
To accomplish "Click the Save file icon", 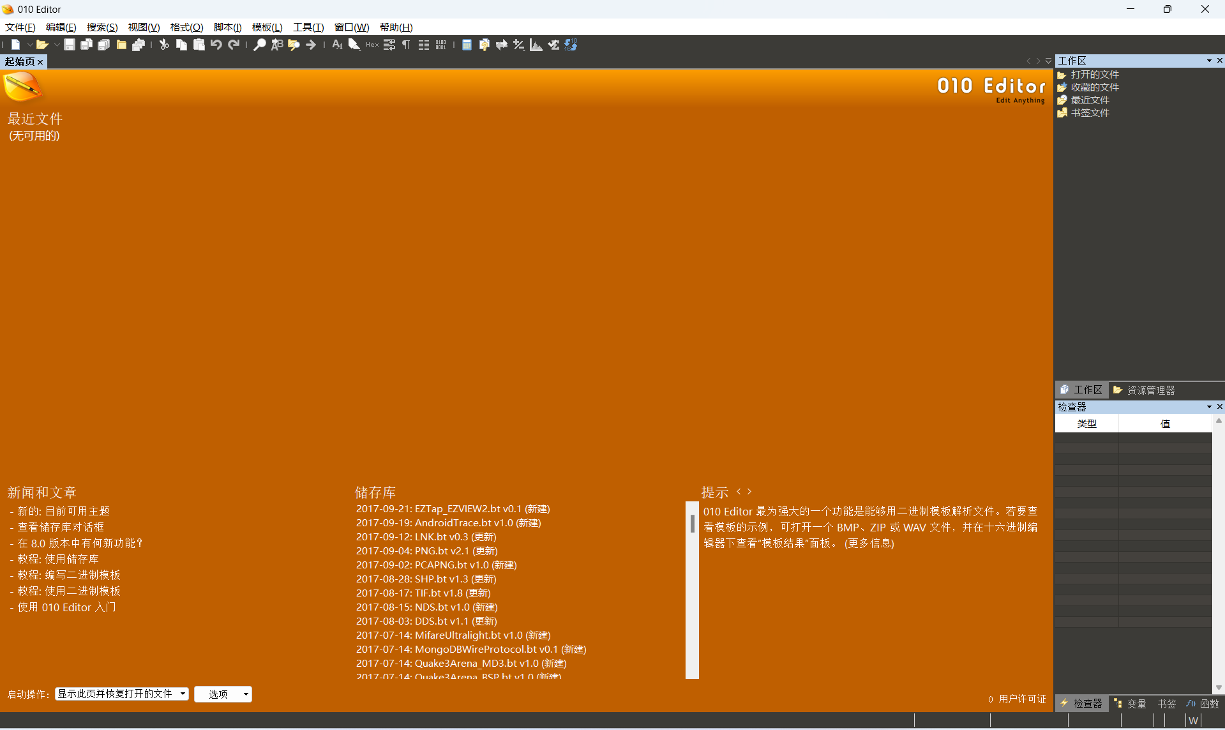I will (x=70, y=44).
